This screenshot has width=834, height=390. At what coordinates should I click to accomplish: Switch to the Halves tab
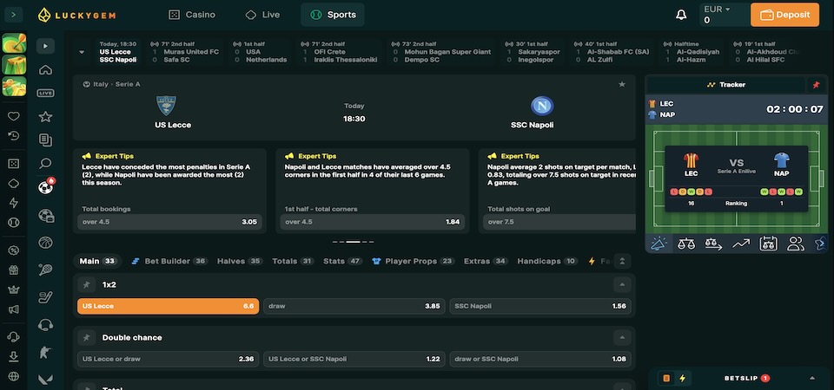[240, 261]
